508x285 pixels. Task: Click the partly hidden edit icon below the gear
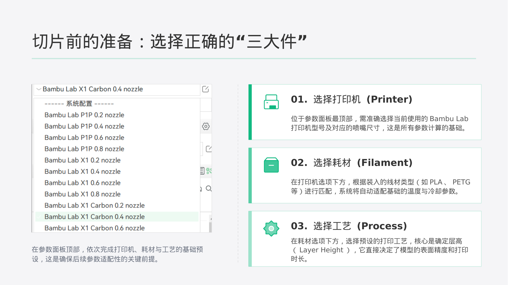[209, 149]
